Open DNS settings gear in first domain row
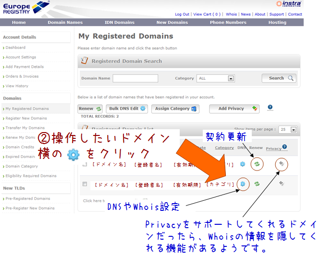Image resolution: width=320 pixels, height=256 pixels. [x=243, y=164]
